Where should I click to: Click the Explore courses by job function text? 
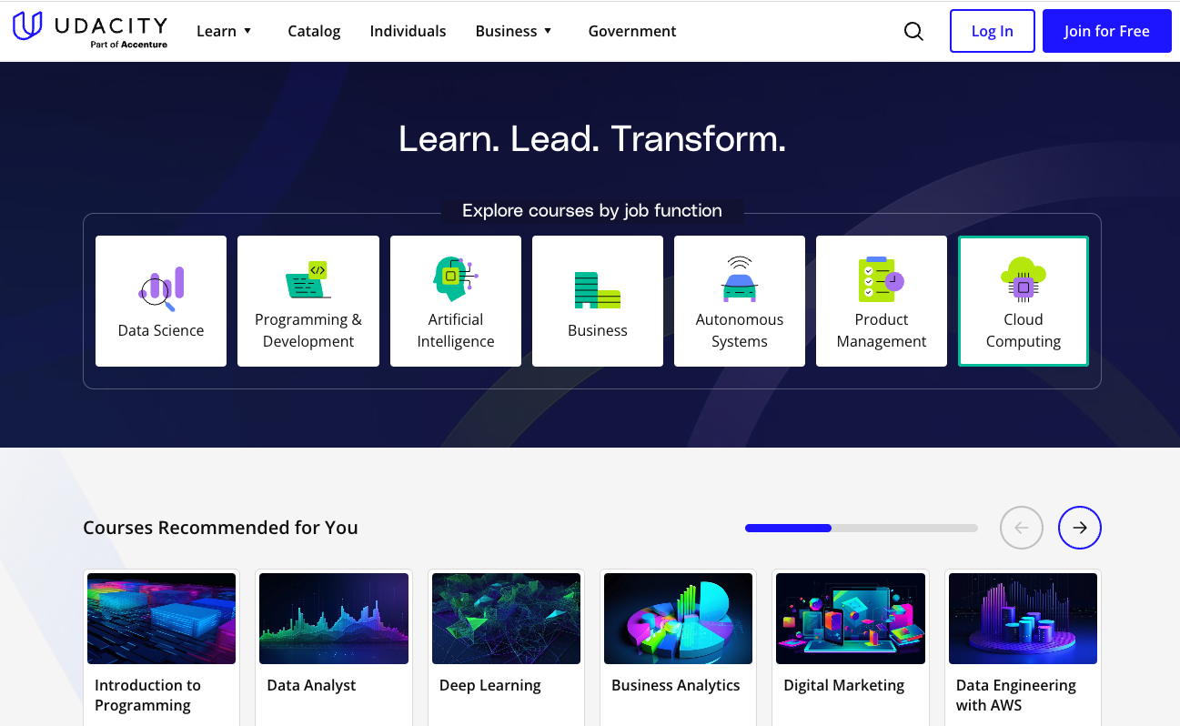(x=591, y=210)
